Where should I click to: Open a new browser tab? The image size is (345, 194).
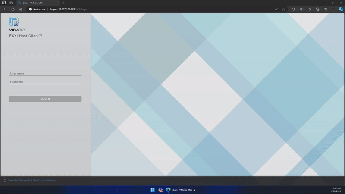63,3
